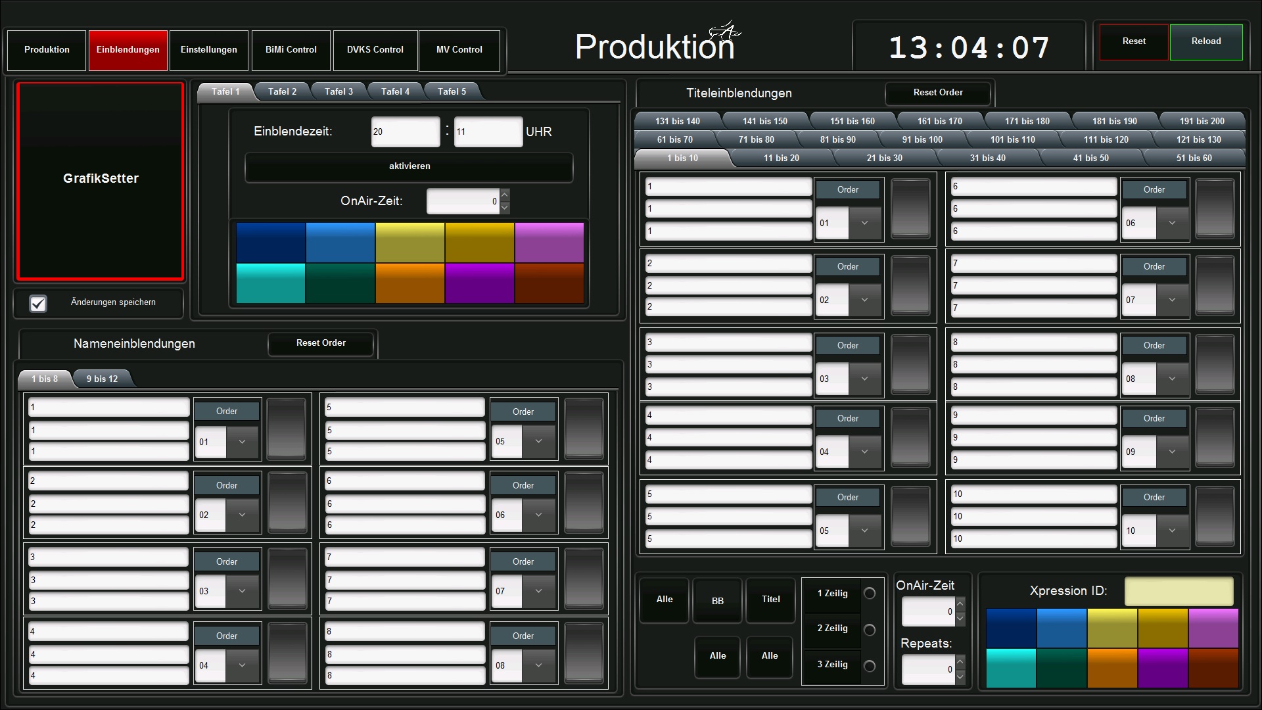
Task: Click Order button for title entry 4
Action: coord(848,419)
